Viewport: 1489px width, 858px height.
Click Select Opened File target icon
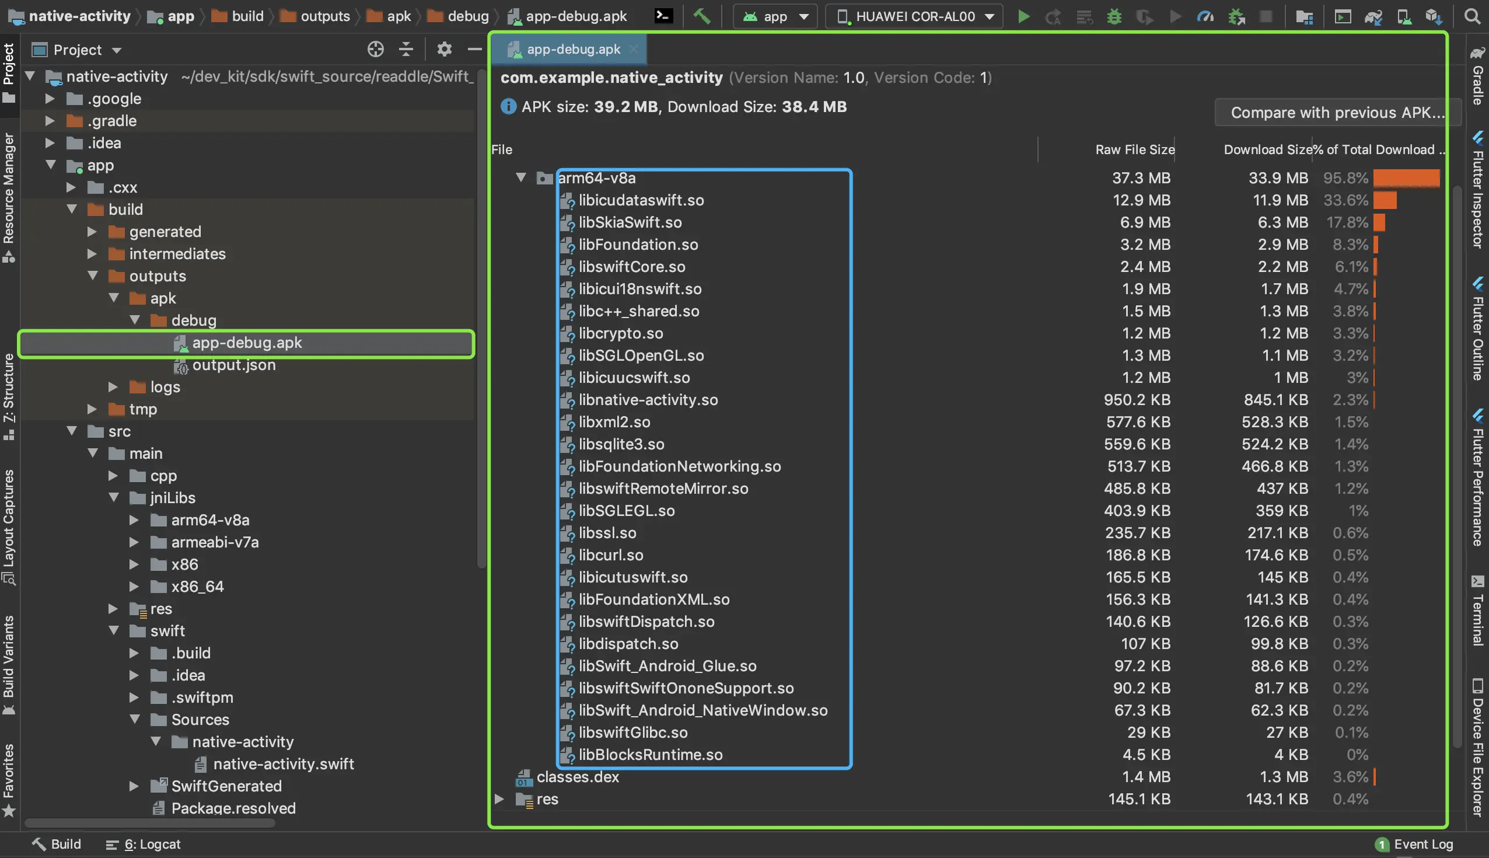tap(375, 49)
